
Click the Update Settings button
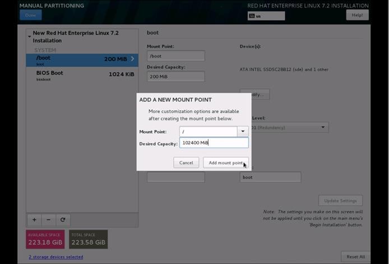[x=340, y=201]
